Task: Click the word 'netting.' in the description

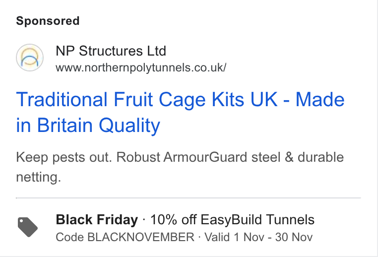Action: pos(39,177)
